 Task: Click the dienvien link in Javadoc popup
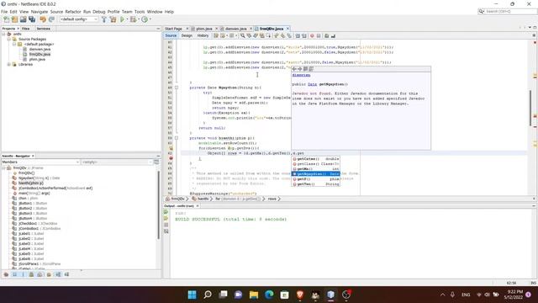301,75
